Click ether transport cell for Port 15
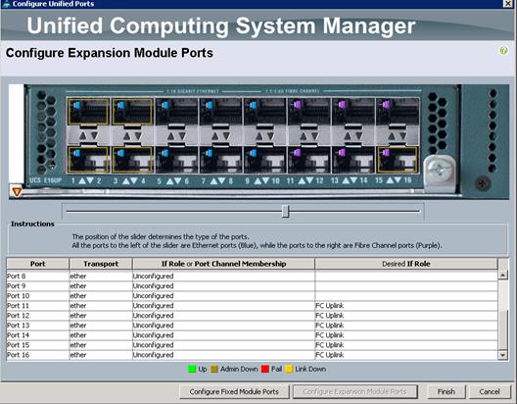This screenshot has height=404, width=517. coord(101,345)
